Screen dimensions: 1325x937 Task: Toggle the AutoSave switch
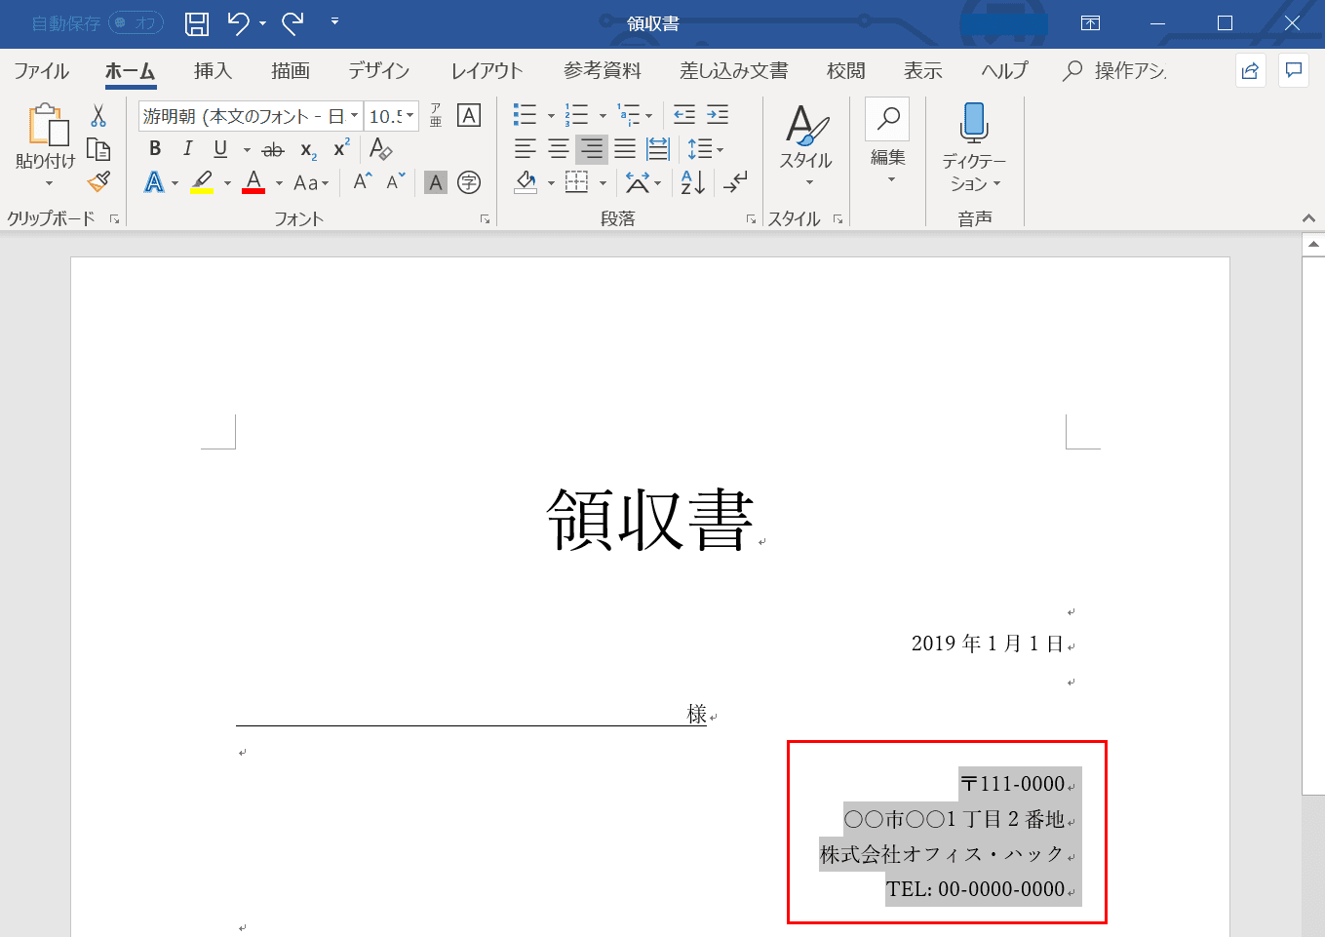(136, 23)
